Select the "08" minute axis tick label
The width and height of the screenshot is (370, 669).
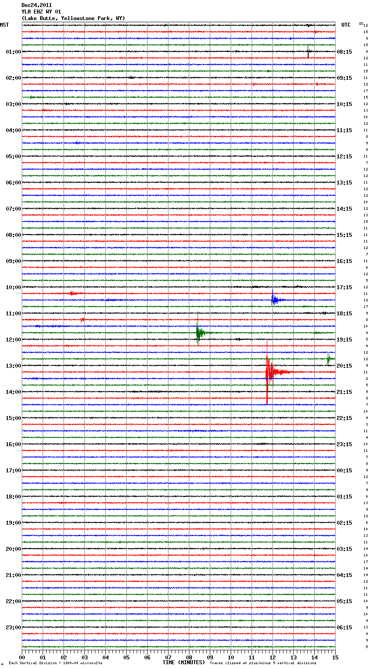point(189,657)
